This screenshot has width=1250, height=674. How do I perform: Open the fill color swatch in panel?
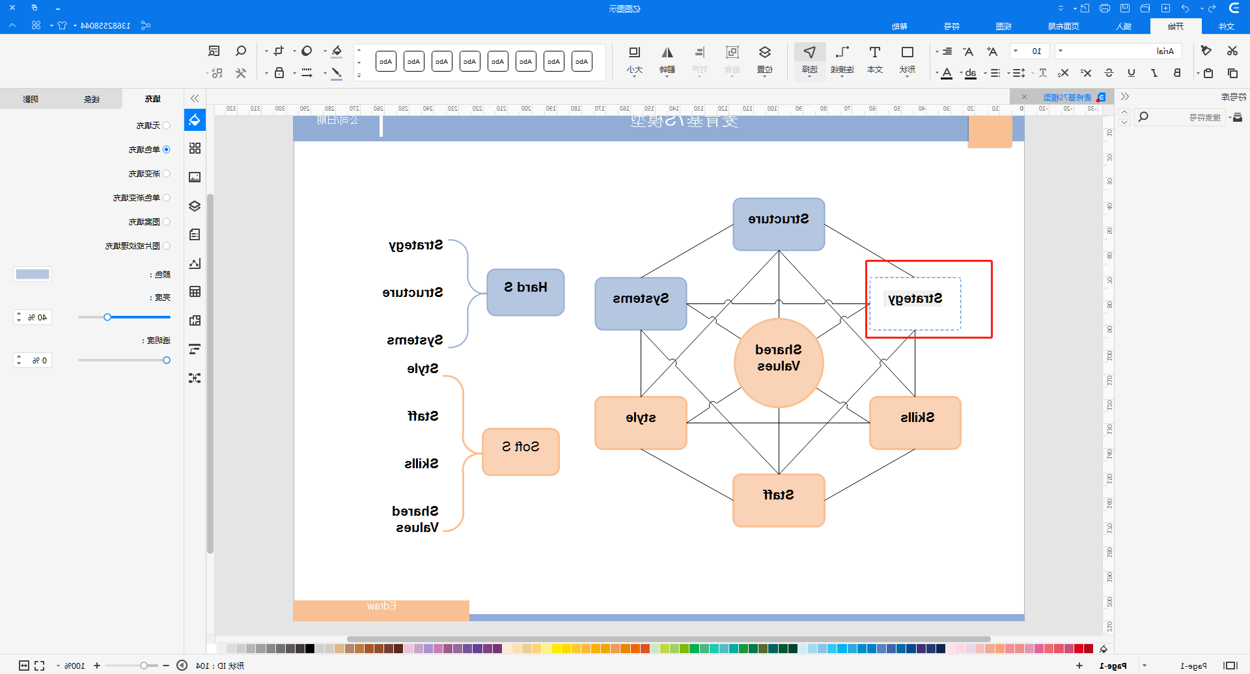[x=33, y=274]
